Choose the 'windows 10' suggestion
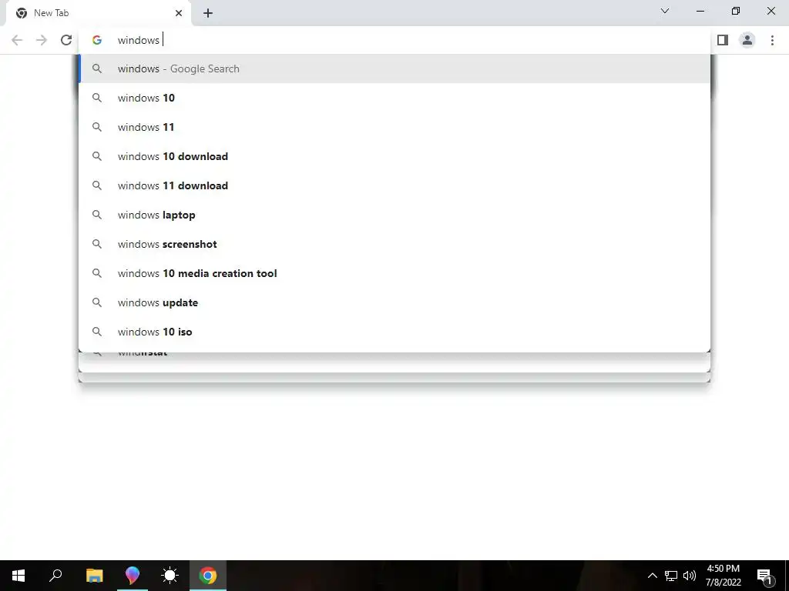 [394, 98]
